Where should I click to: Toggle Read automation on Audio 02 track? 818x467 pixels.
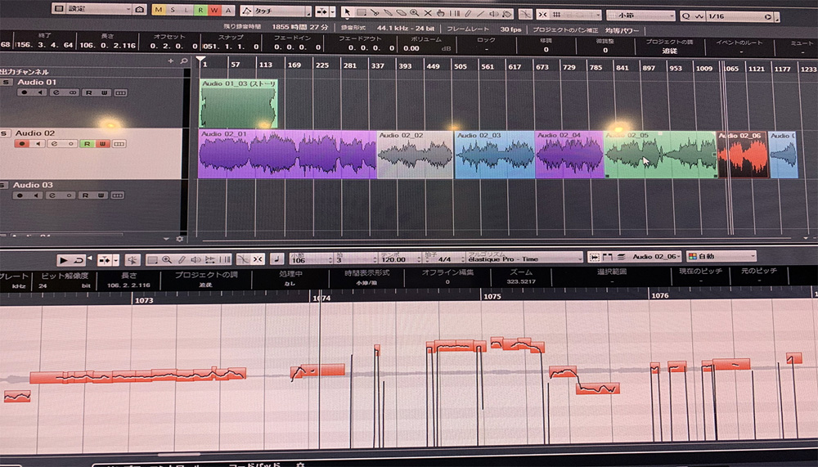[87, 144]
